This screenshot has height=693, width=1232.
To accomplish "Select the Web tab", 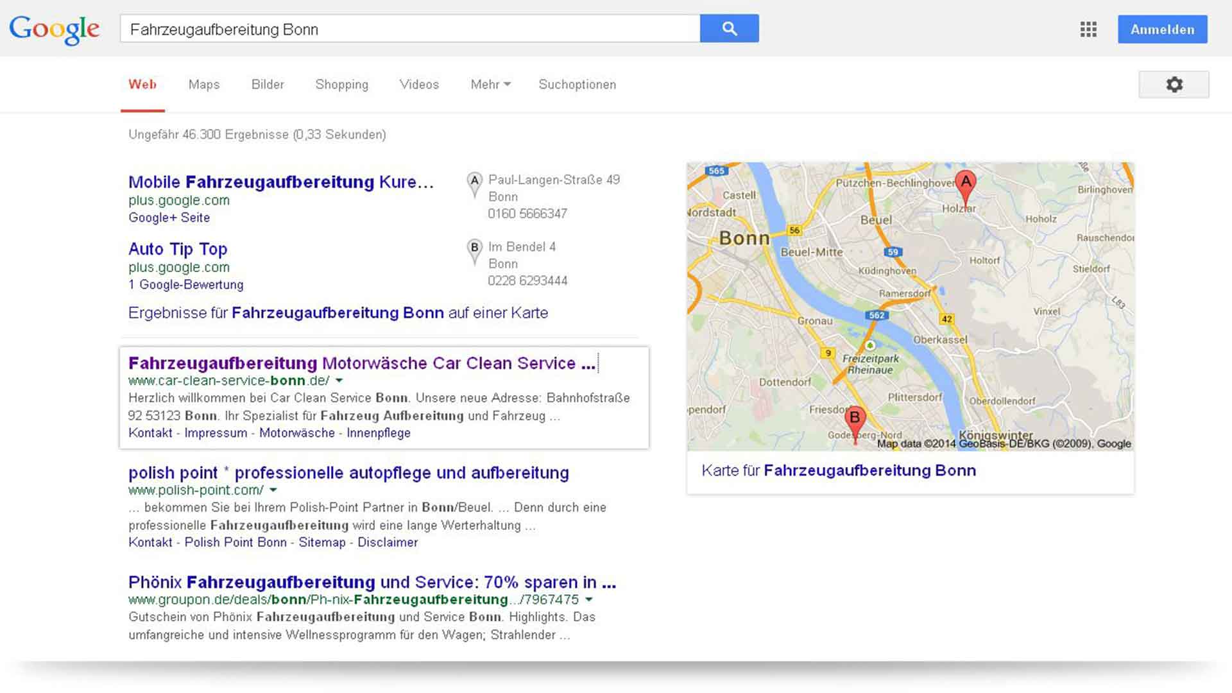I will (142, 85).
